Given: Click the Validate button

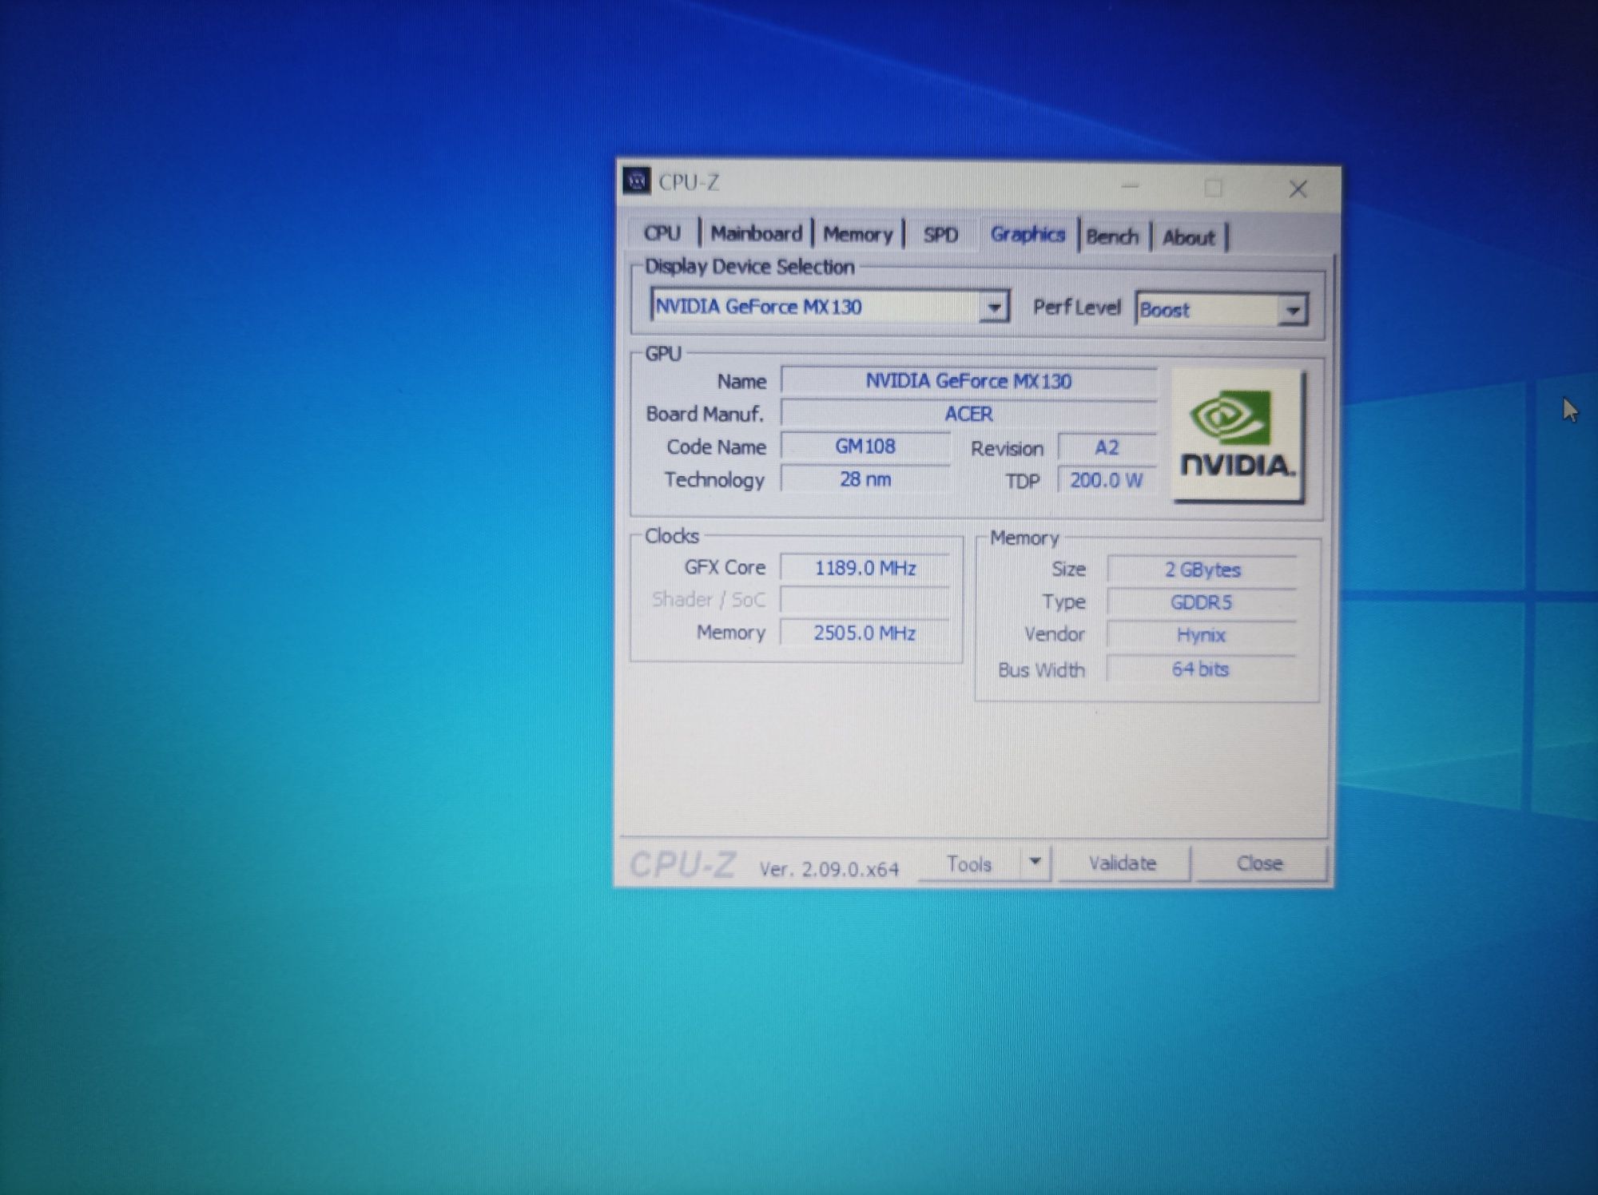Looking at the screenshot, I should pos(1123,863).
